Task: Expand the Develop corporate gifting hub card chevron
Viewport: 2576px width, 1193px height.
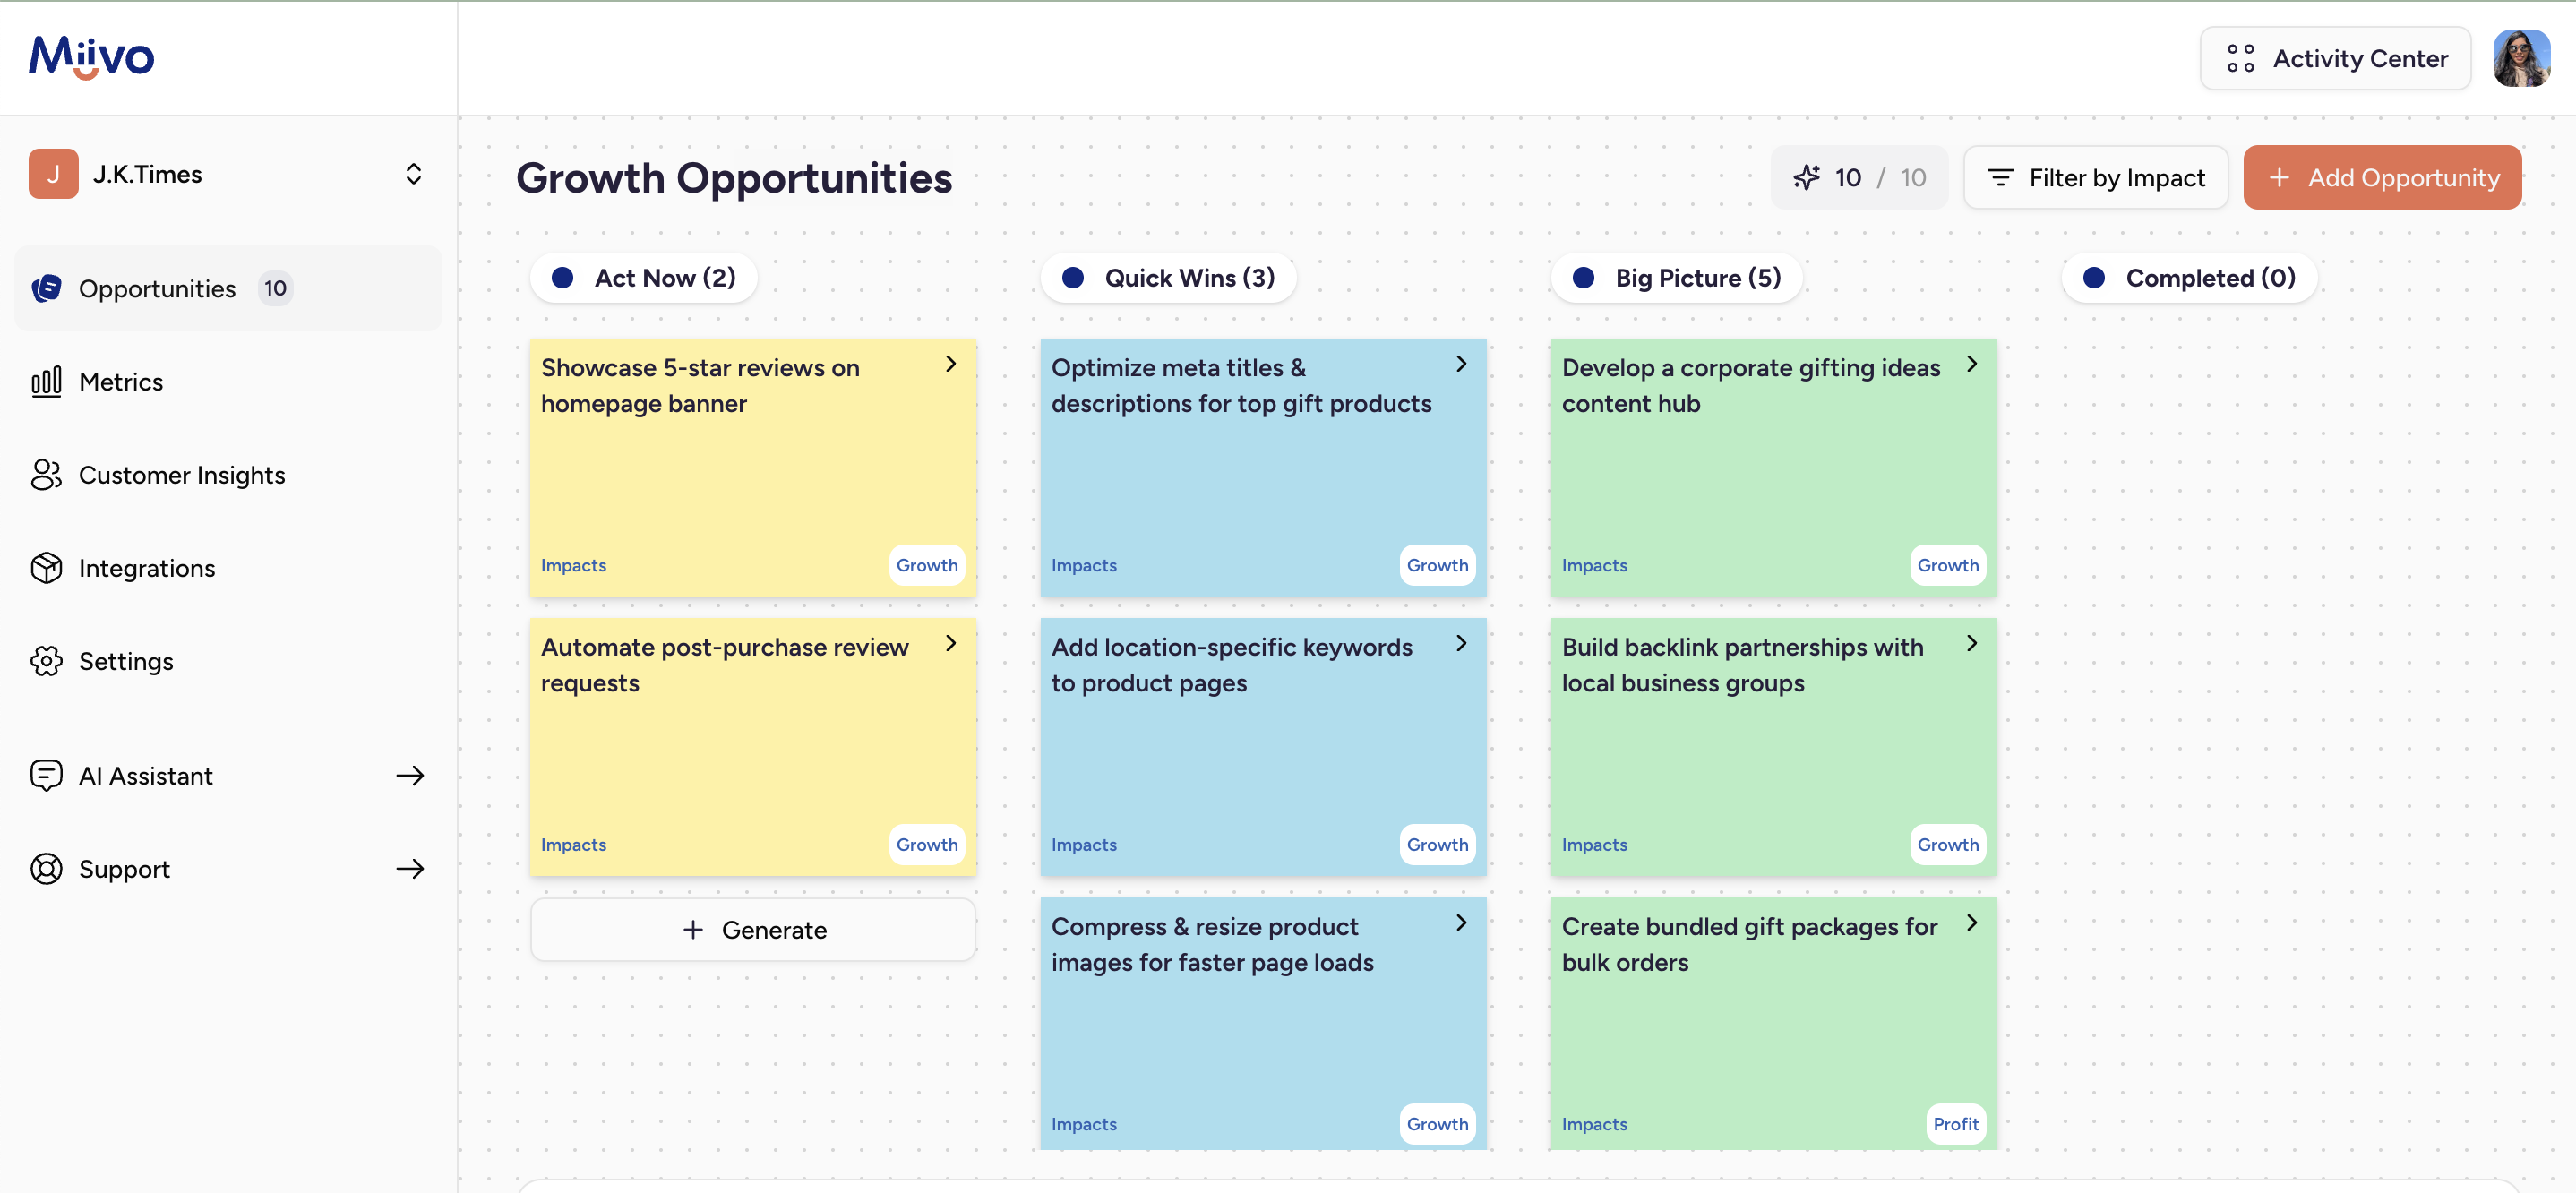Action: tap(1971, 364)
